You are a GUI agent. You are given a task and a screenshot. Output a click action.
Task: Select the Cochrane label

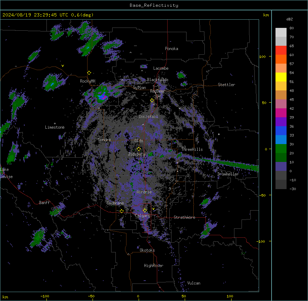click(115, 203)
